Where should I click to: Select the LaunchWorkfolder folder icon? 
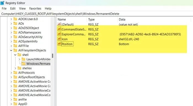click(23, 59)
